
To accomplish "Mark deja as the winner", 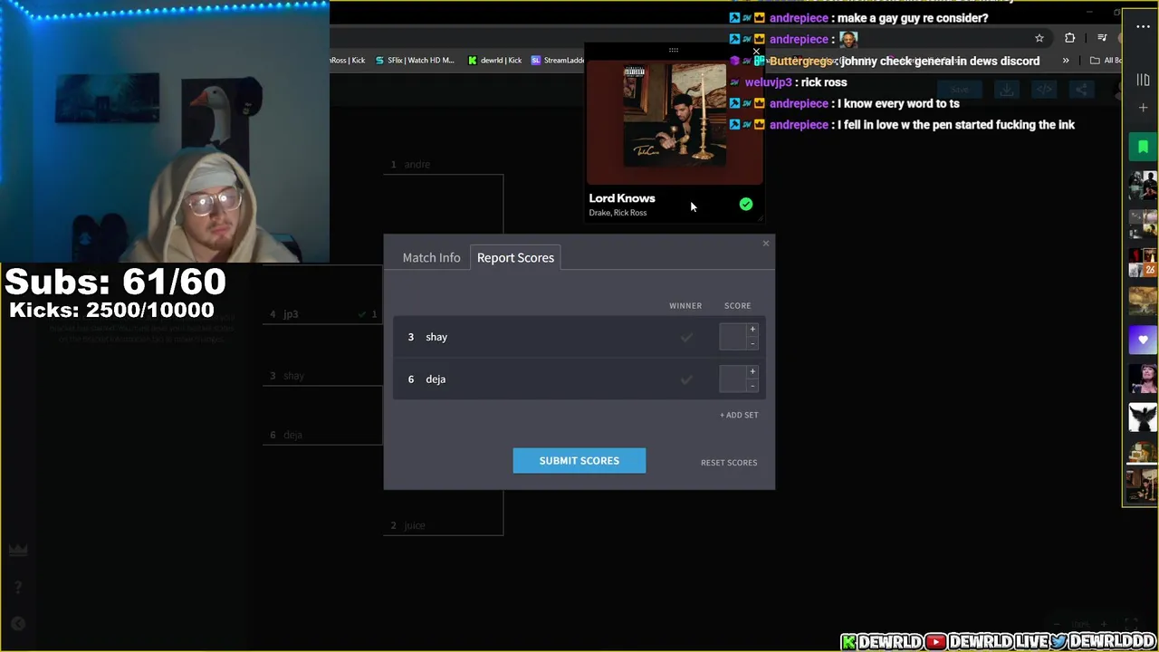I will point(686,379).
